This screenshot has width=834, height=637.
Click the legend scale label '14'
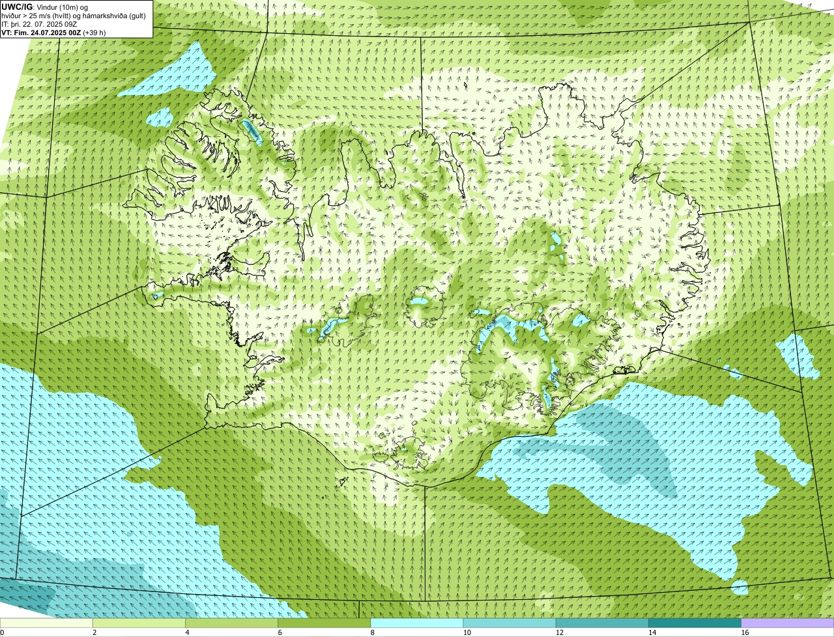[652, 632]
